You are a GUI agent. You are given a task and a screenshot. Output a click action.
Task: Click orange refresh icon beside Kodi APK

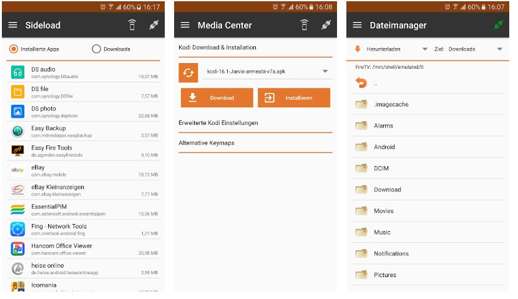(188, 72)
